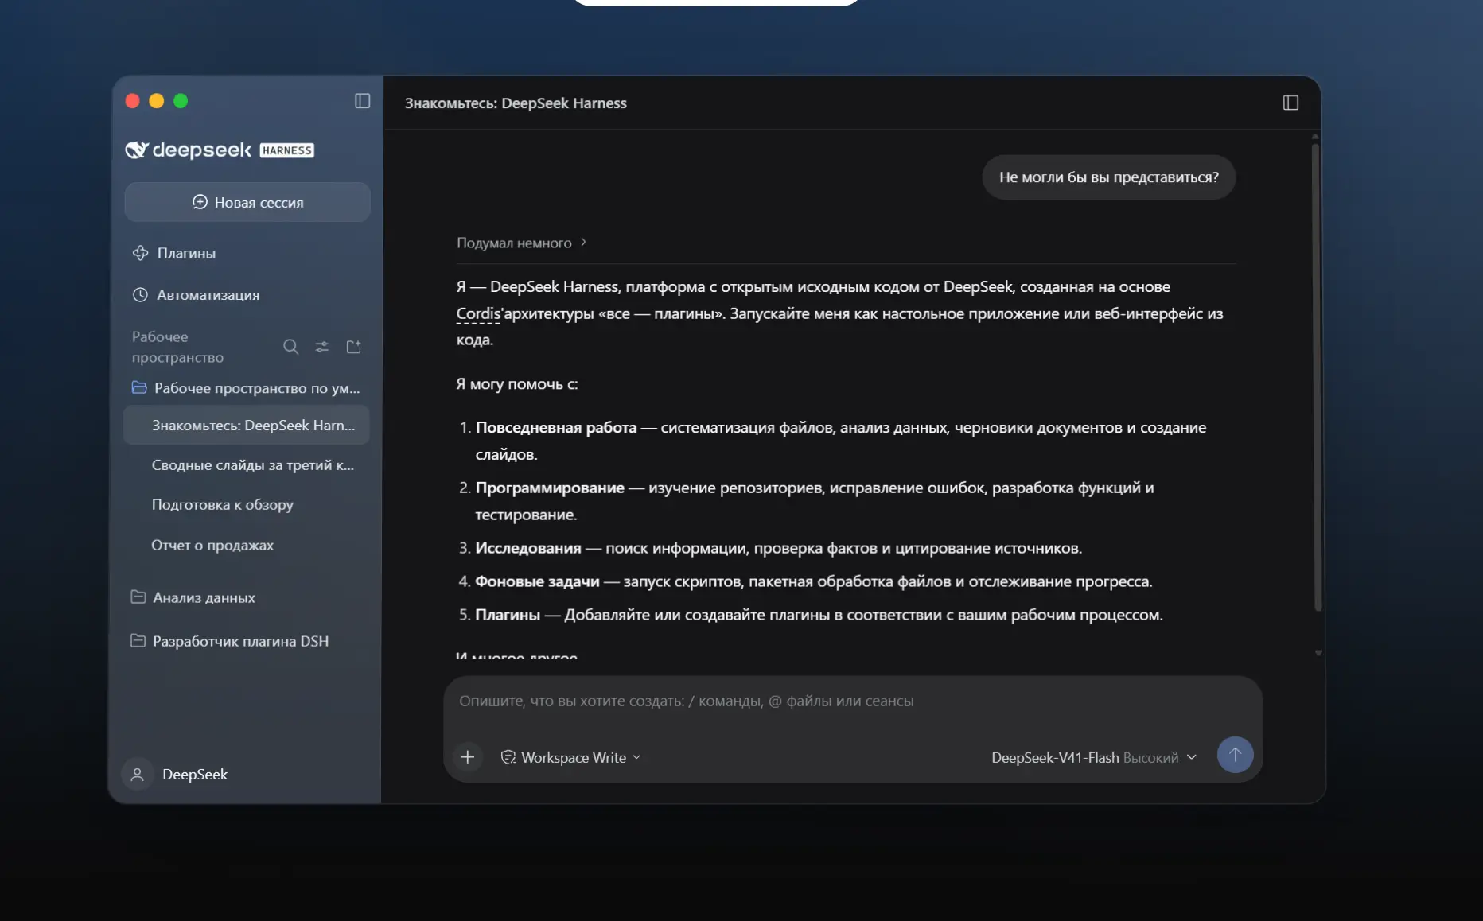Click the title Знакомьтесь: DeepSeek Harness
1483x921 pixels.
click(516, 103)
